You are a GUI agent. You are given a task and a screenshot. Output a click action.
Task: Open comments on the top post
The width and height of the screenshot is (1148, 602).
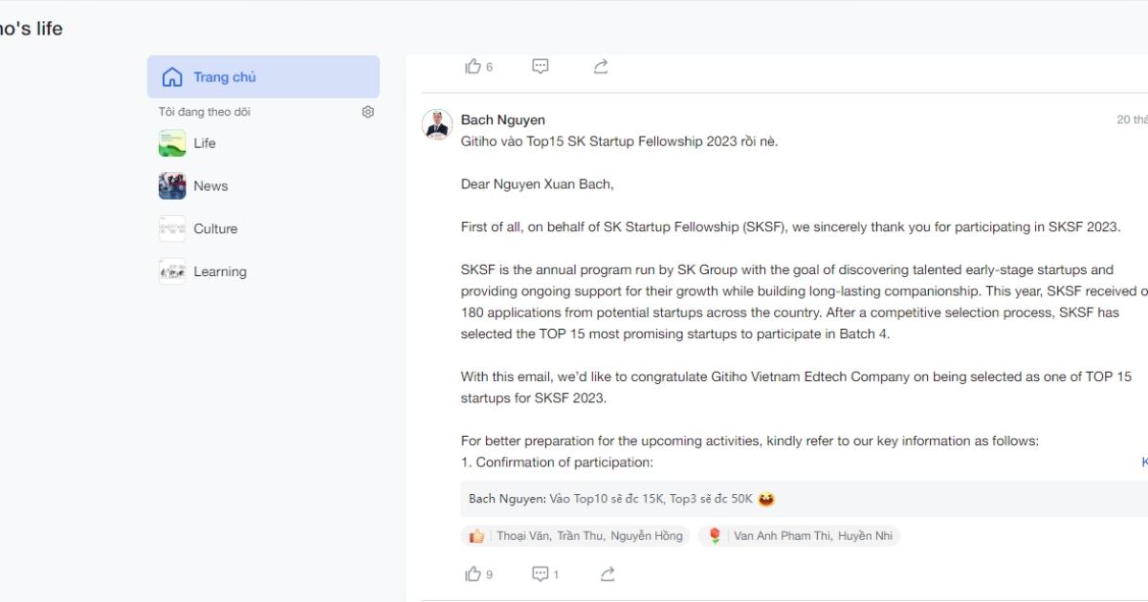541,67
